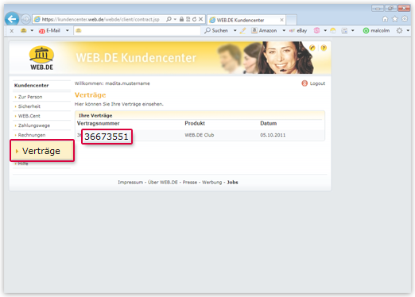Image resolution: width=415 pixels, height=297 pixels.
Task: Click the Suchen search button
Action: 216,31
